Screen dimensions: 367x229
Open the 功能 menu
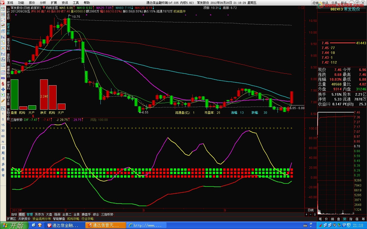pos(21,3)
